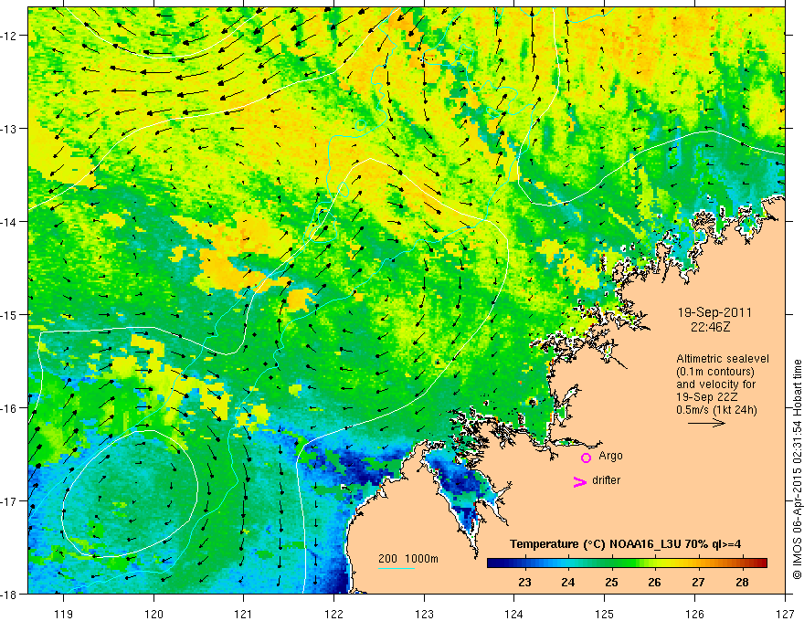The width and height of the screenshot is (804, 621).
Task: Click the 25 degree colorbar label
Action: pos(611,582)
